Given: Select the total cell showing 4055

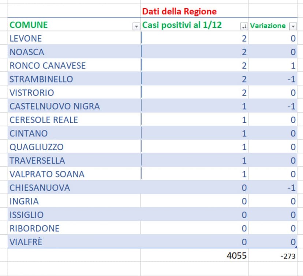Looking at the screenshot, I should 236,256.
